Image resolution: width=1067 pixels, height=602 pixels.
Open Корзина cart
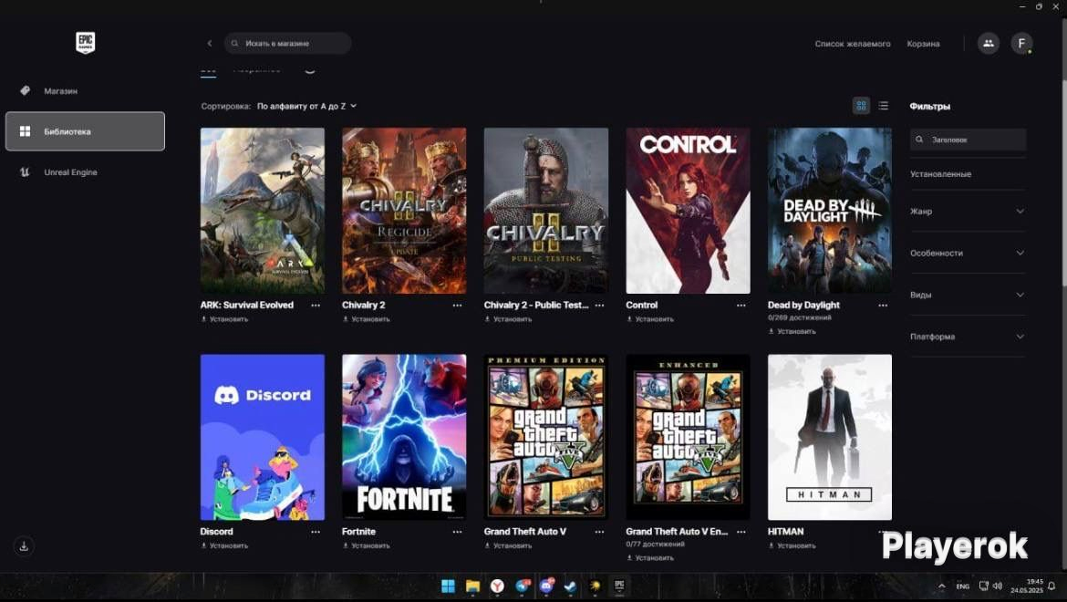[924, 44]
